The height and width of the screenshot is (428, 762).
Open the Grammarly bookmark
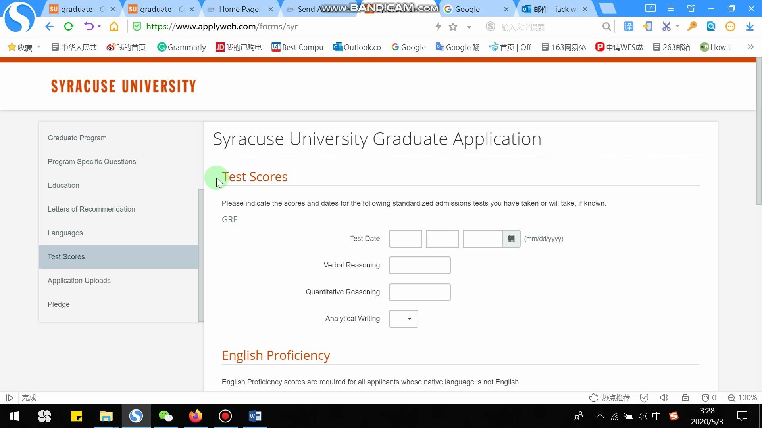click(x=182, y=47)
